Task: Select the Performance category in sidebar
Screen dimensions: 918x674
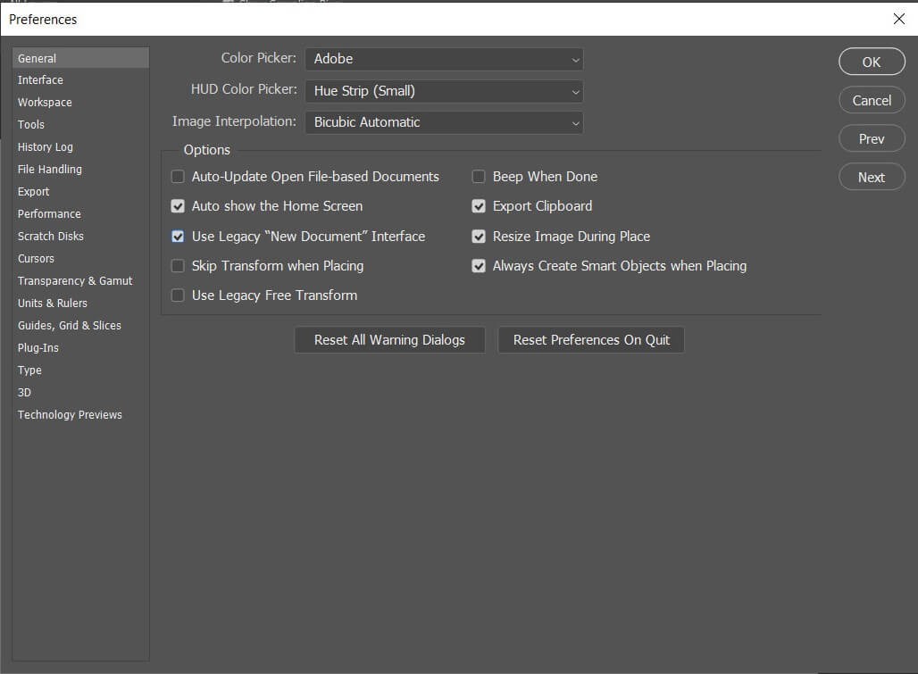Action: (x=49, y=214)
